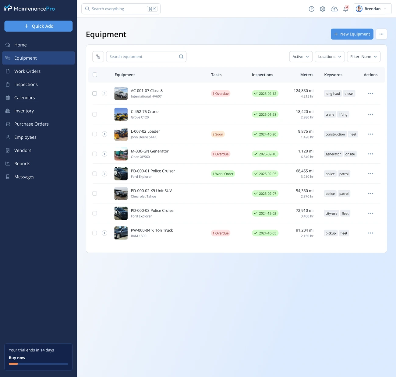Image resolution: width=396 pixels, height=377 pixels.
Task: Click the Employees person icon in sidebar
Action: [x=8, y=137]
